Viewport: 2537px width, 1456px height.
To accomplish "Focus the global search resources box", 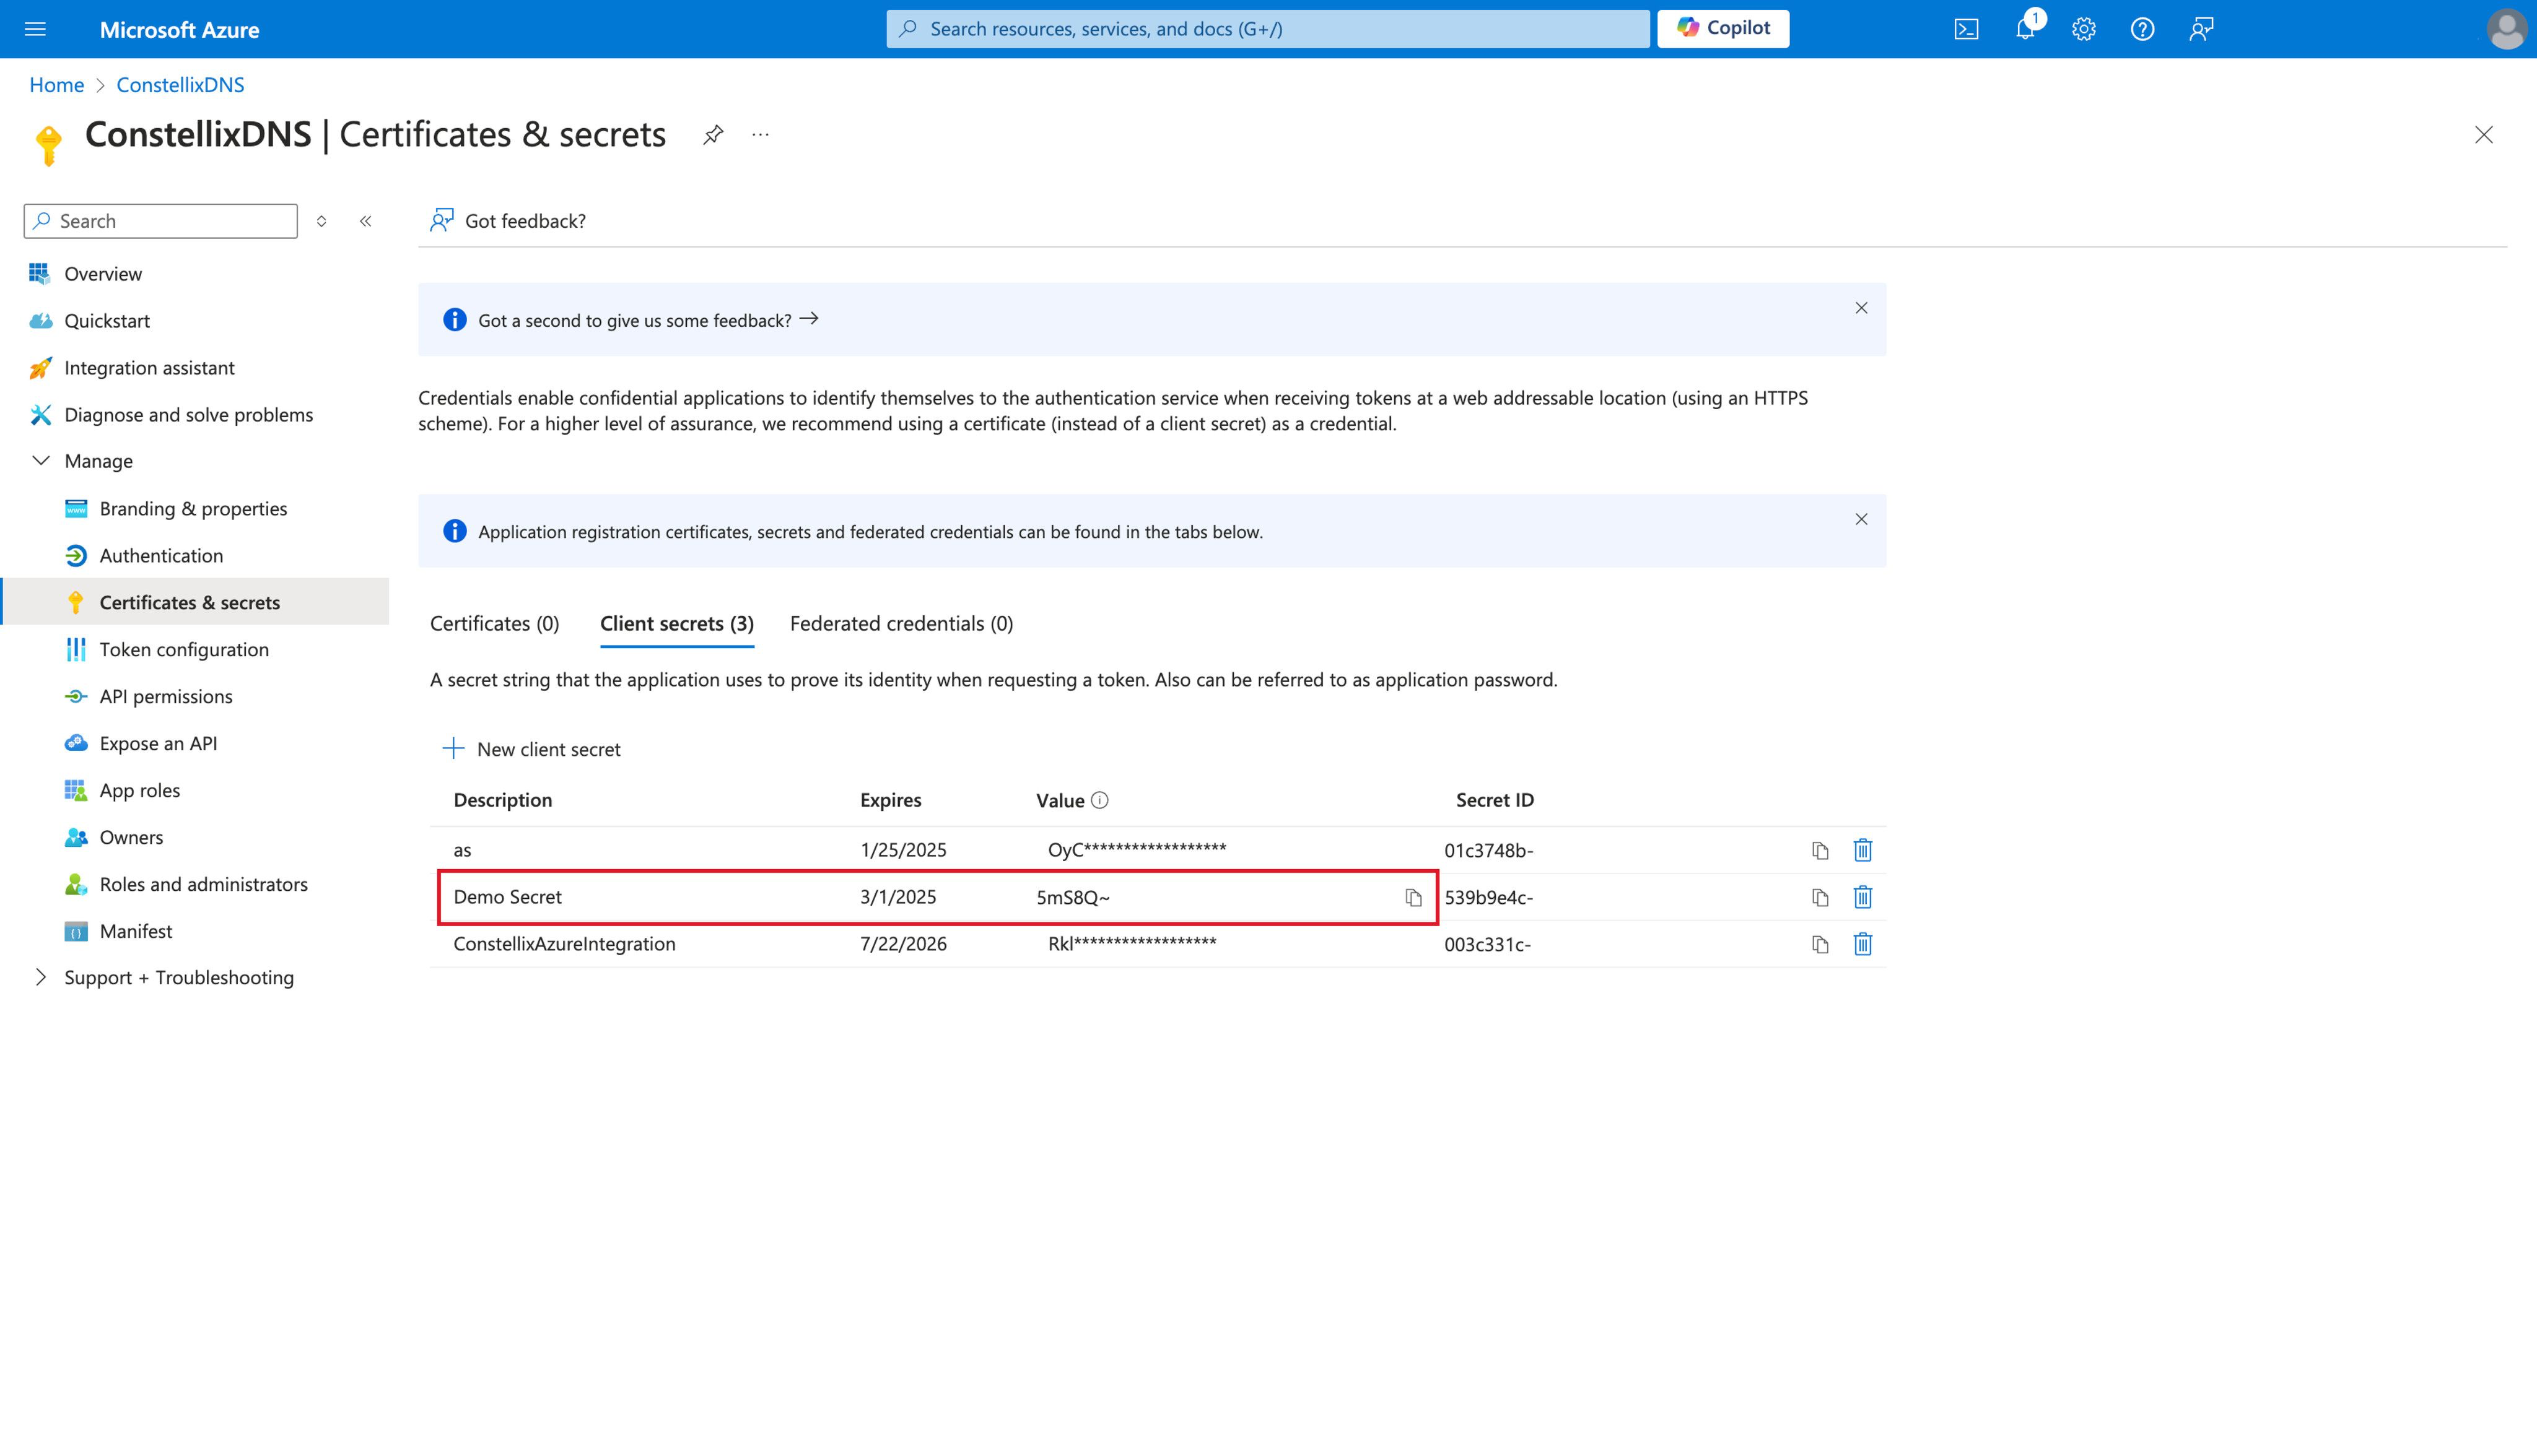I will point(1267,28).
